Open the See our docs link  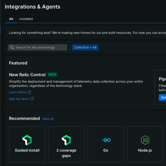click(x=19, y=99)
